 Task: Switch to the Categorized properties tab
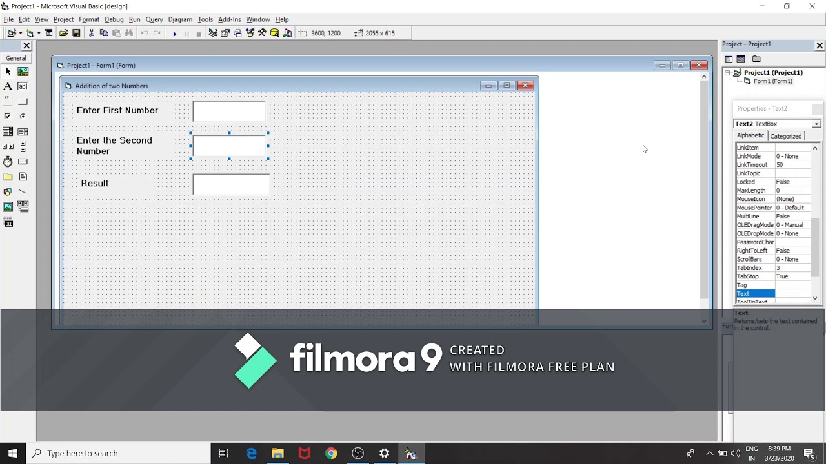[x=785, y=136]
